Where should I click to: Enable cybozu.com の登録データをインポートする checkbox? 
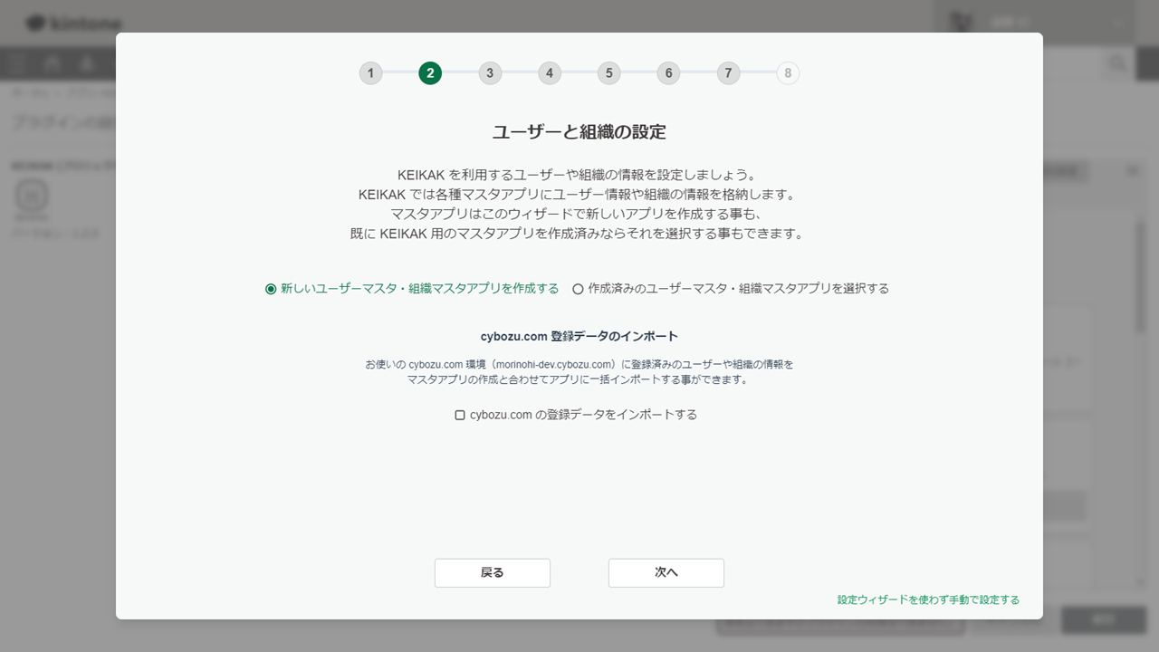576,415
